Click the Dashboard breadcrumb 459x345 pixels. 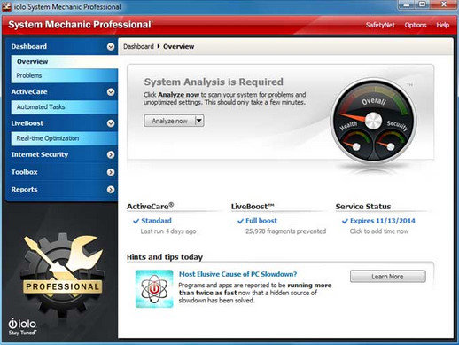138,47
